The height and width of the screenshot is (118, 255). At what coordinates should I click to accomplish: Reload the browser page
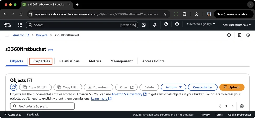click(21, 14)
